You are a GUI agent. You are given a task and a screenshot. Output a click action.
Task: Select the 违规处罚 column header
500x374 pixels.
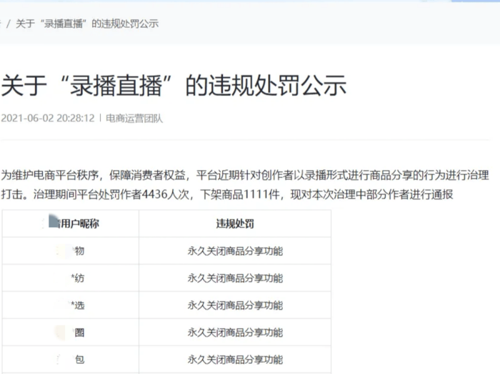(x=235, y=223)
